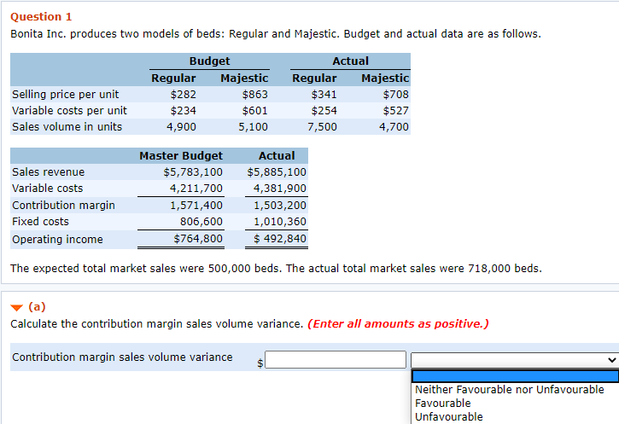Click the 'Contribution margin' row label
This screenshot has width=619, height=424.
[x=63, y=206]
